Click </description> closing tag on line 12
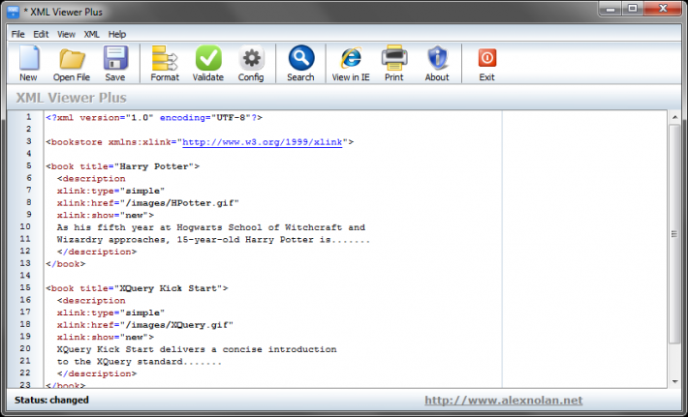The height and width of the screenshot is (417, 688). (x=97, y=252)
